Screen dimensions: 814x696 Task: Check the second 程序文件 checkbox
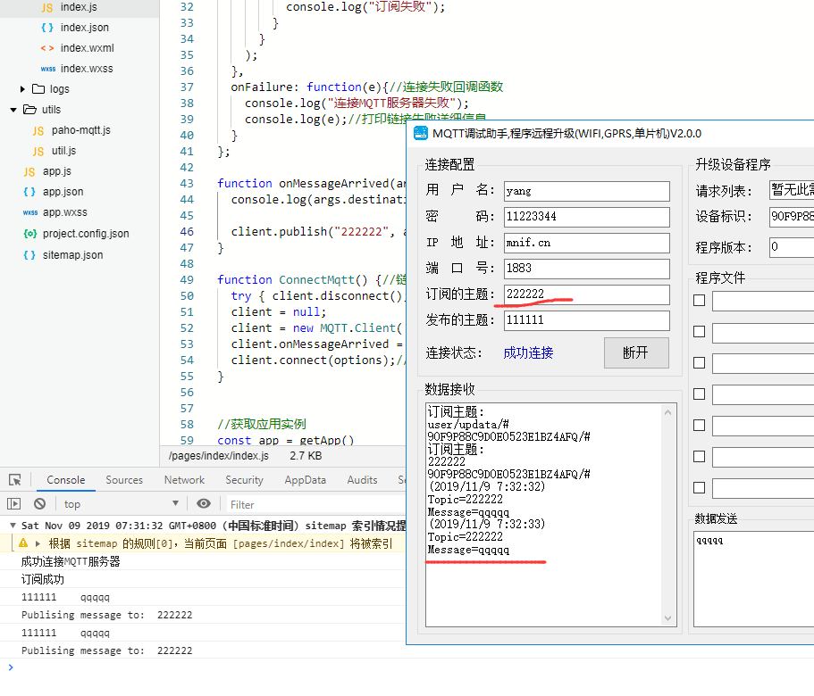700,331
